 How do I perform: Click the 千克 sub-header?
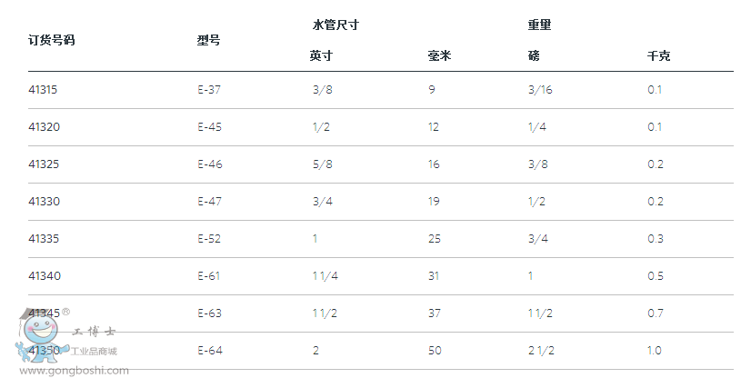(658, 56)
